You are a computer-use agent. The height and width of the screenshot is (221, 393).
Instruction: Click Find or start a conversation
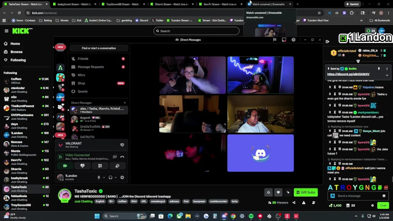[99, 48]
